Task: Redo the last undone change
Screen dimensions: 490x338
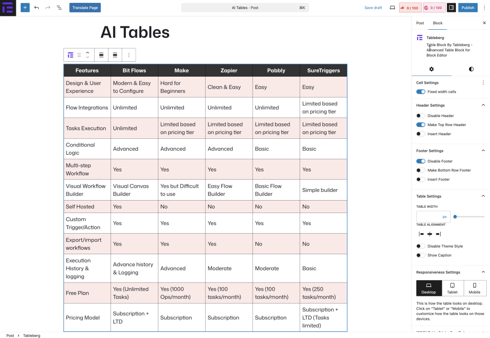Action: click(48, 8)
